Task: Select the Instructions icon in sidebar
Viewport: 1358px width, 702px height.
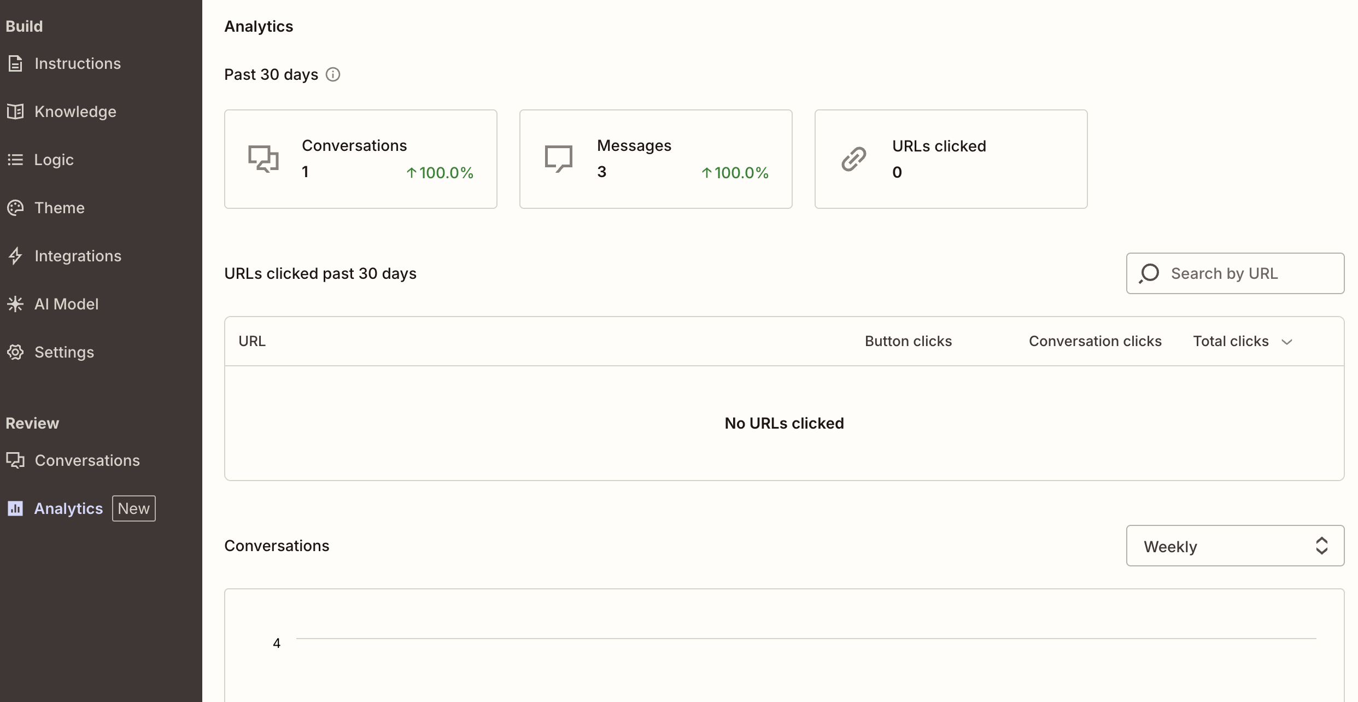Action: point(15,63)
